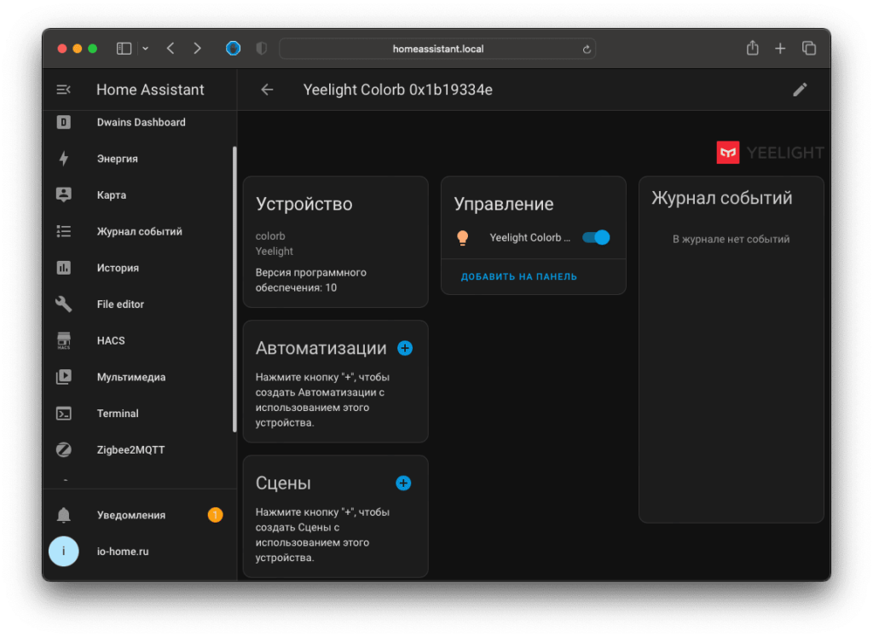This screenshot has height=637, width=873.
Task: Add scene with the Сцены plus icon
Action: 403,484
